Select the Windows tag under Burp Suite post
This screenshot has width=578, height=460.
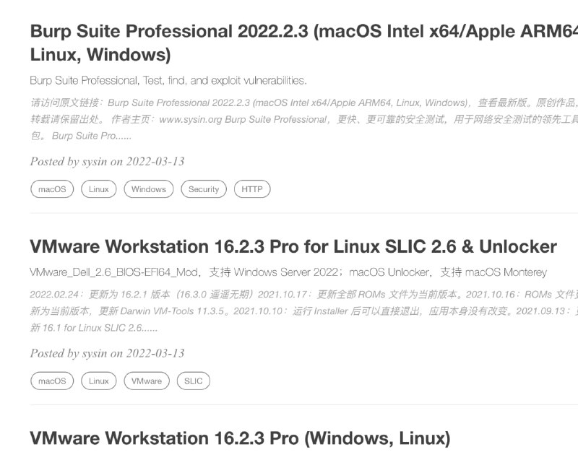(148, 189)
